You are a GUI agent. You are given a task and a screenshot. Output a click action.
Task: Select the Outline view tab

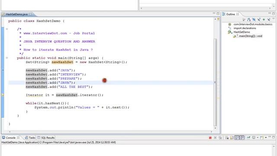(230, 14)
